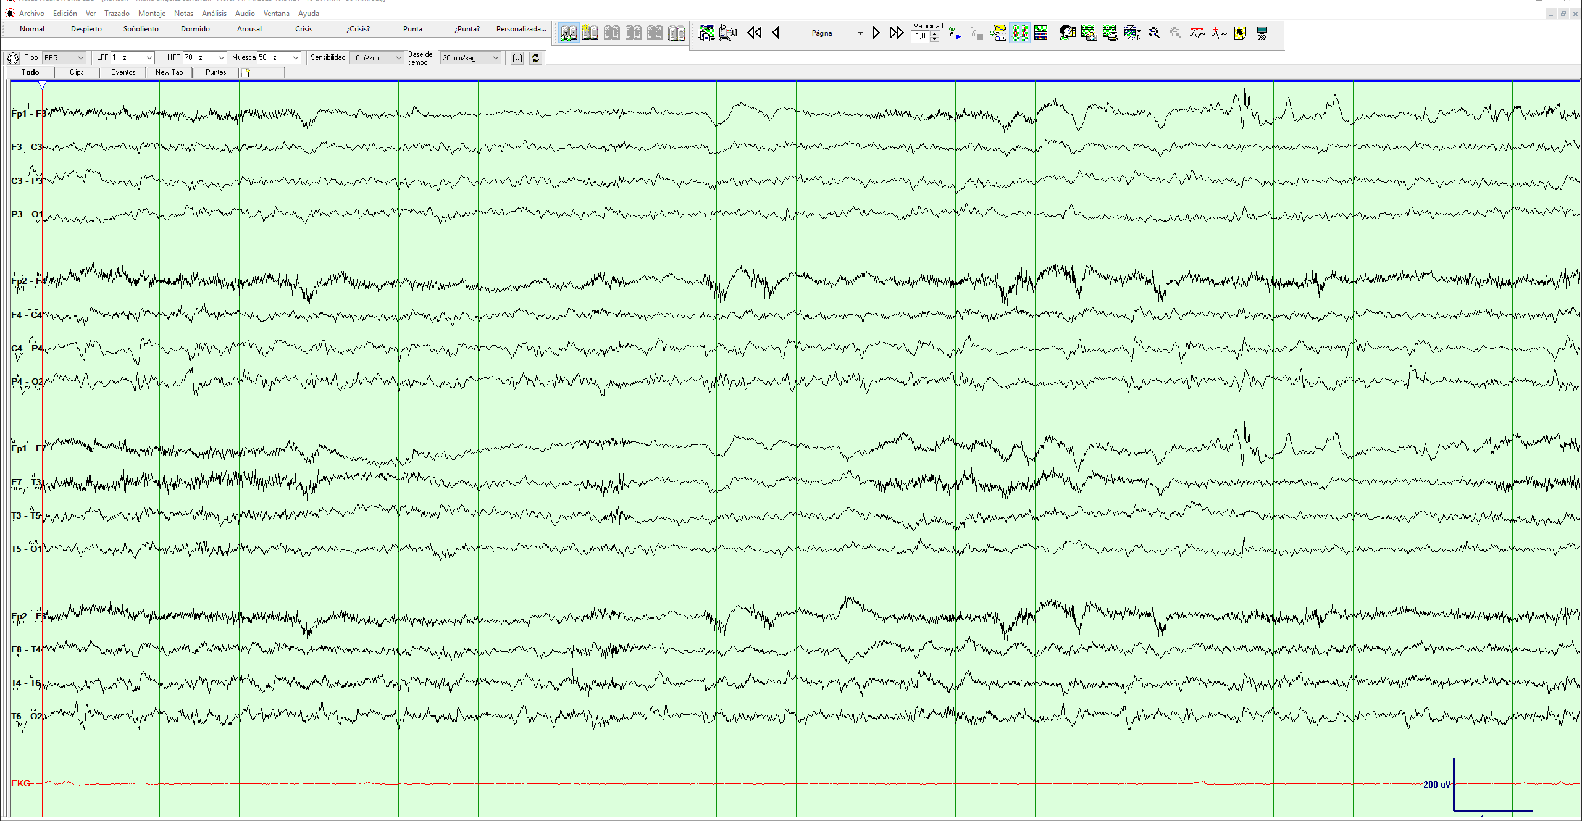Open the patient information icon
Screen dimensions: 1582x821
click(1067, 33)
